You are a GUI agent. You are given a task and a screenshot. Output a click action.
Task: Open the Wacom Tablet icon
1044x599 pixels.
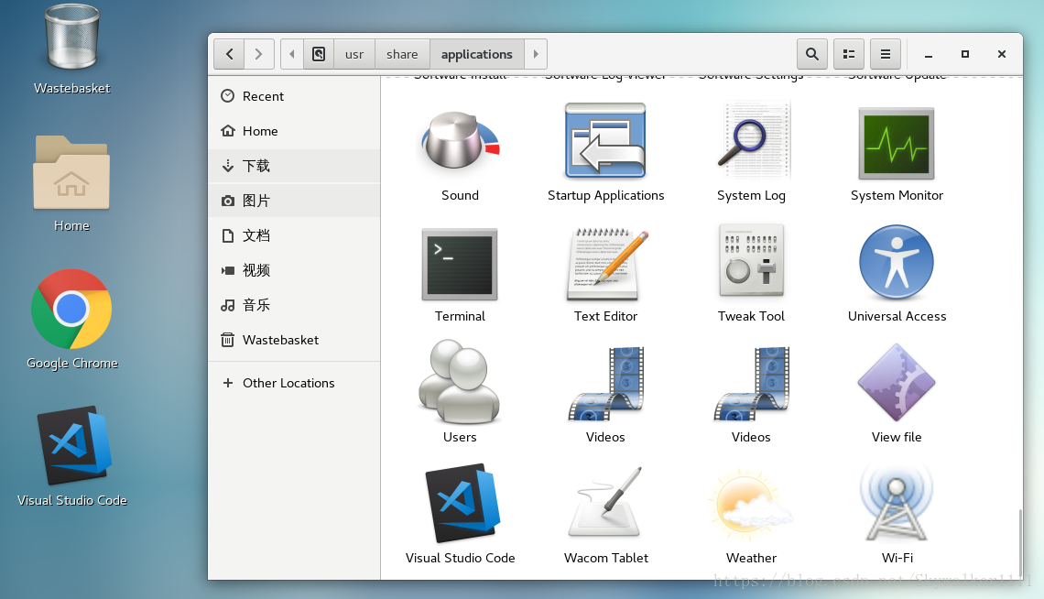point(605,502)
